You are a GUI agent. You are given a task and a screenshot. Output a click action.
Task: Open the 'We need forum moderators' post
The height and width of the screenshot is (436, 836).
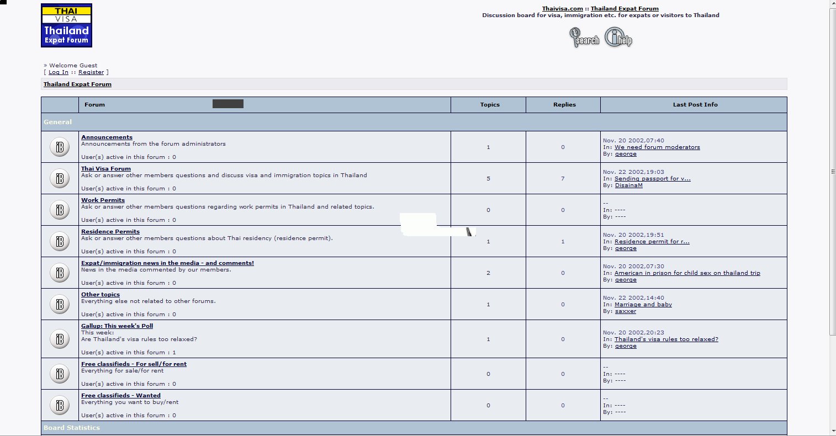[657, 147]
